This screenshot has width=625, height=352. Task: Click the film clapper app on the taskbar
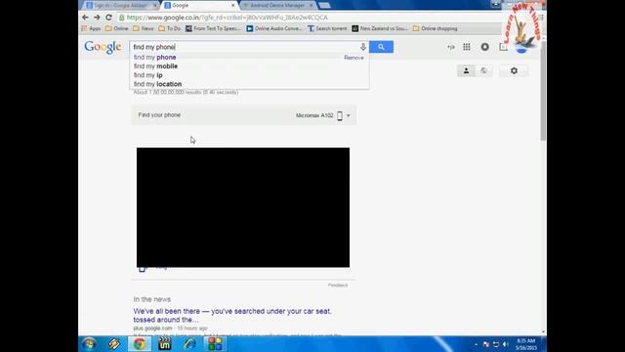pyautogui.click(x=165, y=344)
